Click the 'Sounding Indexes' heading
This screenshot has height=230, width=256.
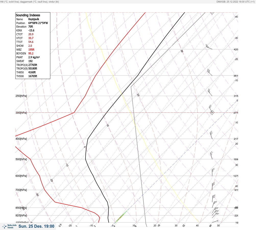click(28, 15)
